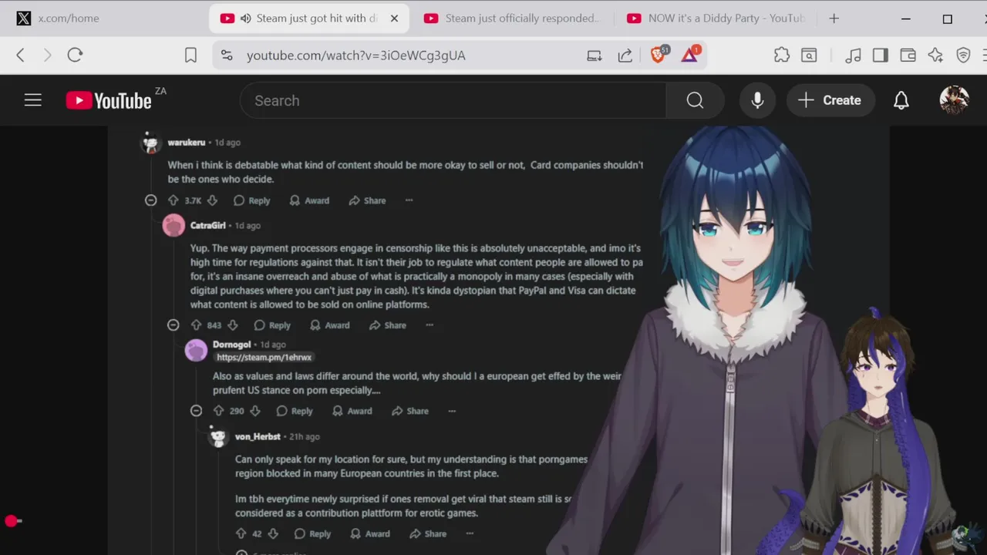
Task: Share this page from the address bar
Action: tap(625, 55)
